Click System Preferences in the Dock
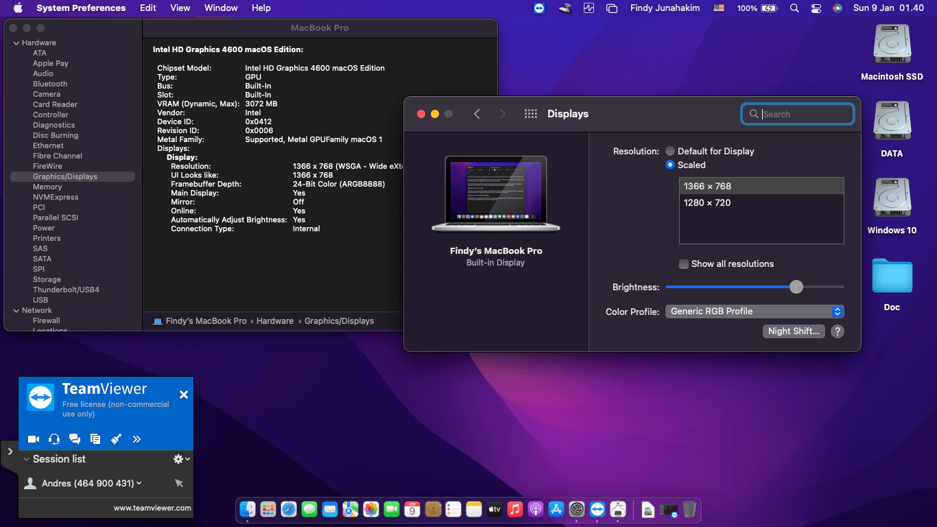The height and width of the screenshot is (527, 937). (577, 509)
